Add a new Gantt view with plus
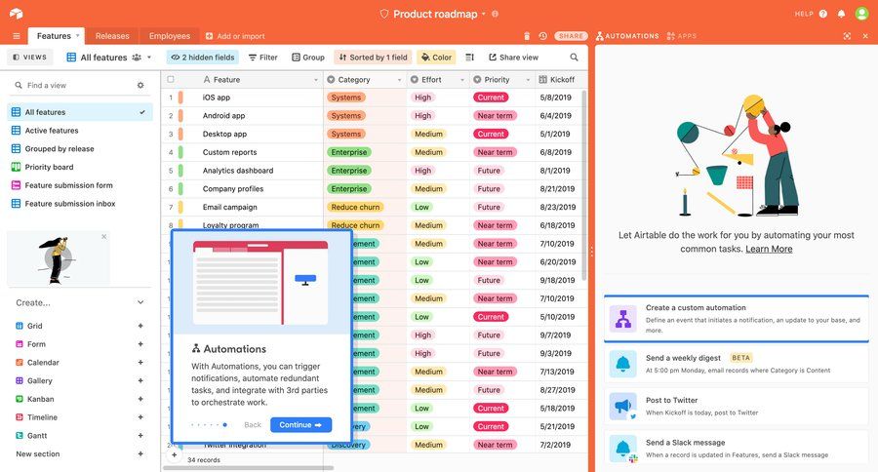 click(x=140, y=436)
